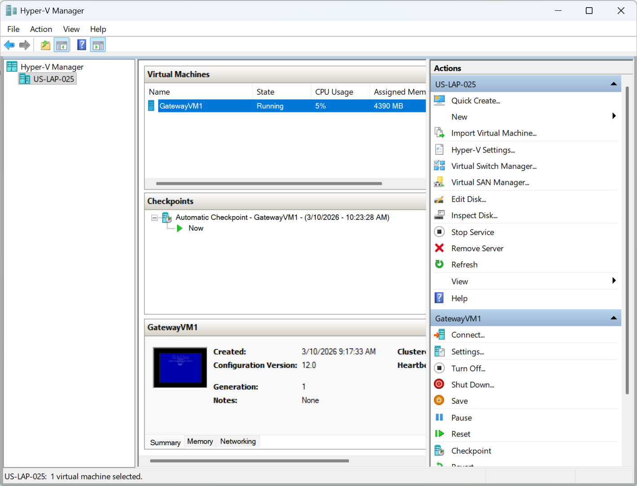Switch to the Networking tab

(238, 441)
